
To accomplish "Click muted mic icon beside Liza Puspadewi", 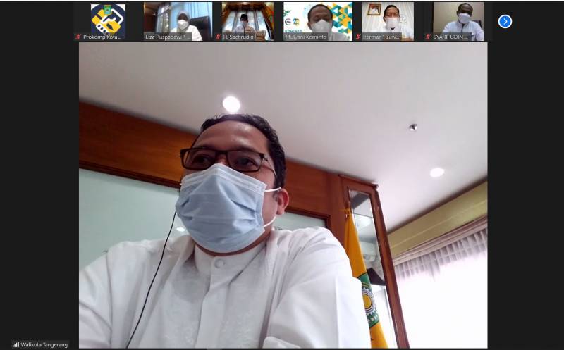I will click(x=147, y=37).
